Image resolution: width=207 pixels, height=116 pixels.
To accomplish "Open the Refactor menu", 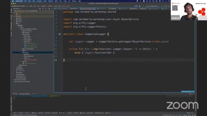I will pyautogui.click(x=51, y=1).
